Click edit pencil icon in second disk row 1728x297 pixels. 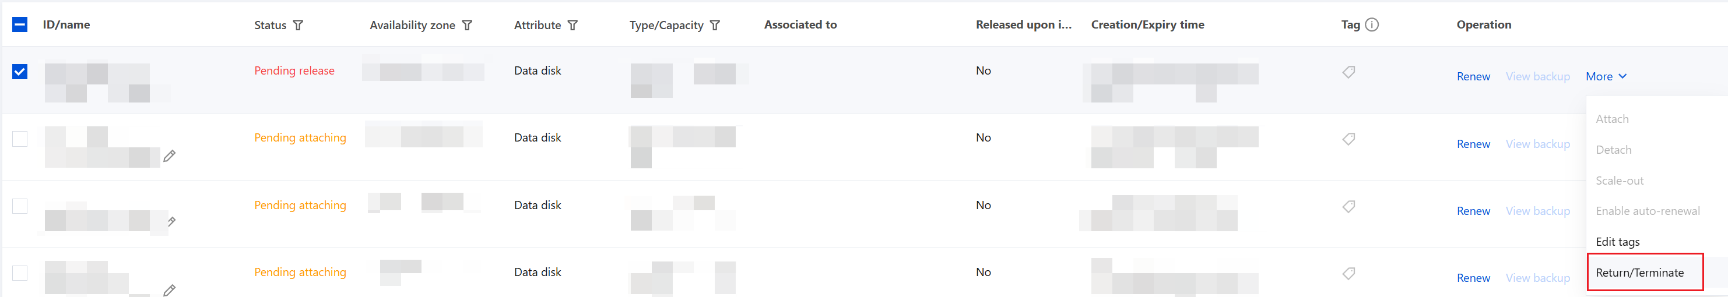(x=170, y=155)
